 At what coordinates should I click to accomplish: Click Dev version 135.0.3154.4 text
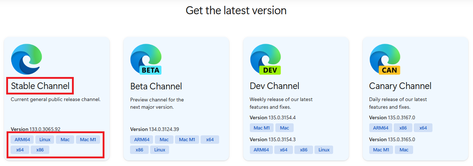(x=272, y=117)
